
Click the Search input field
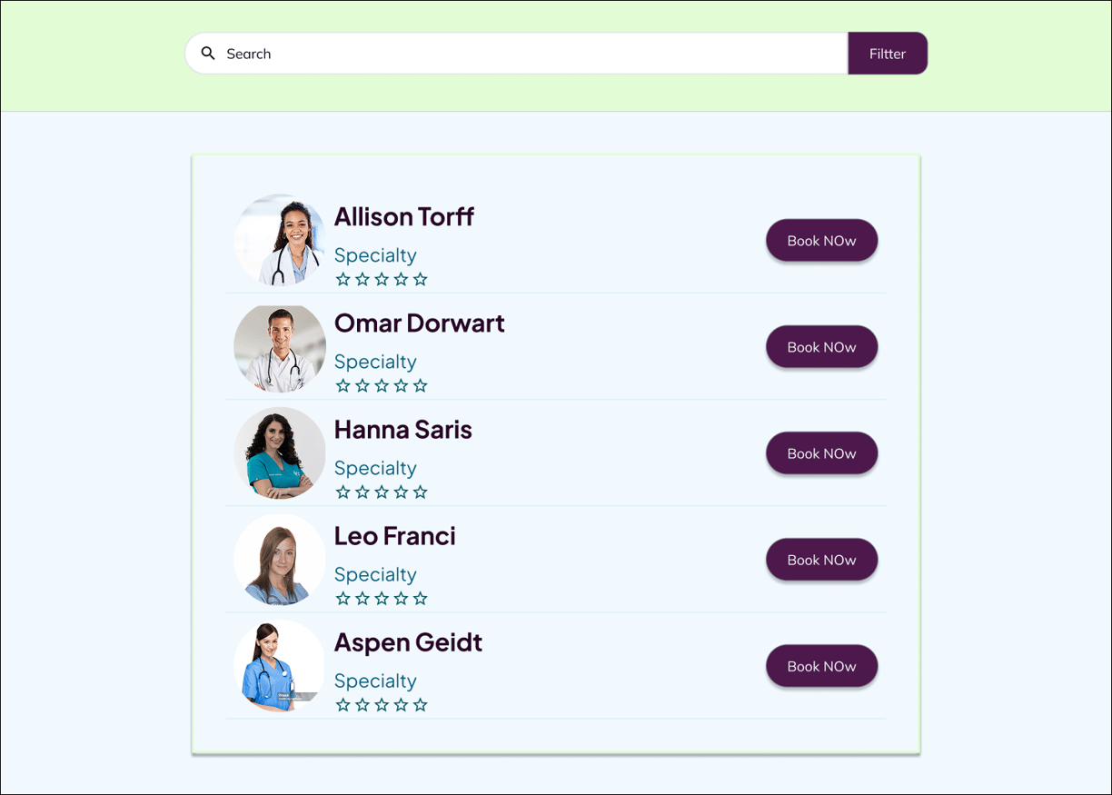pos(516,54)
